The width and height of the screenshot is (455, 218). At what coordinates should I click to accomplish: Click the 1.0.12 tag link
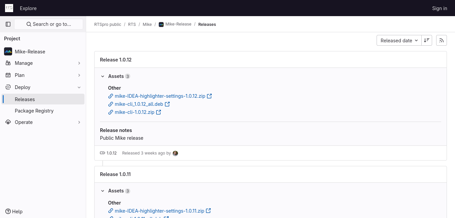(x=111, y=153)
